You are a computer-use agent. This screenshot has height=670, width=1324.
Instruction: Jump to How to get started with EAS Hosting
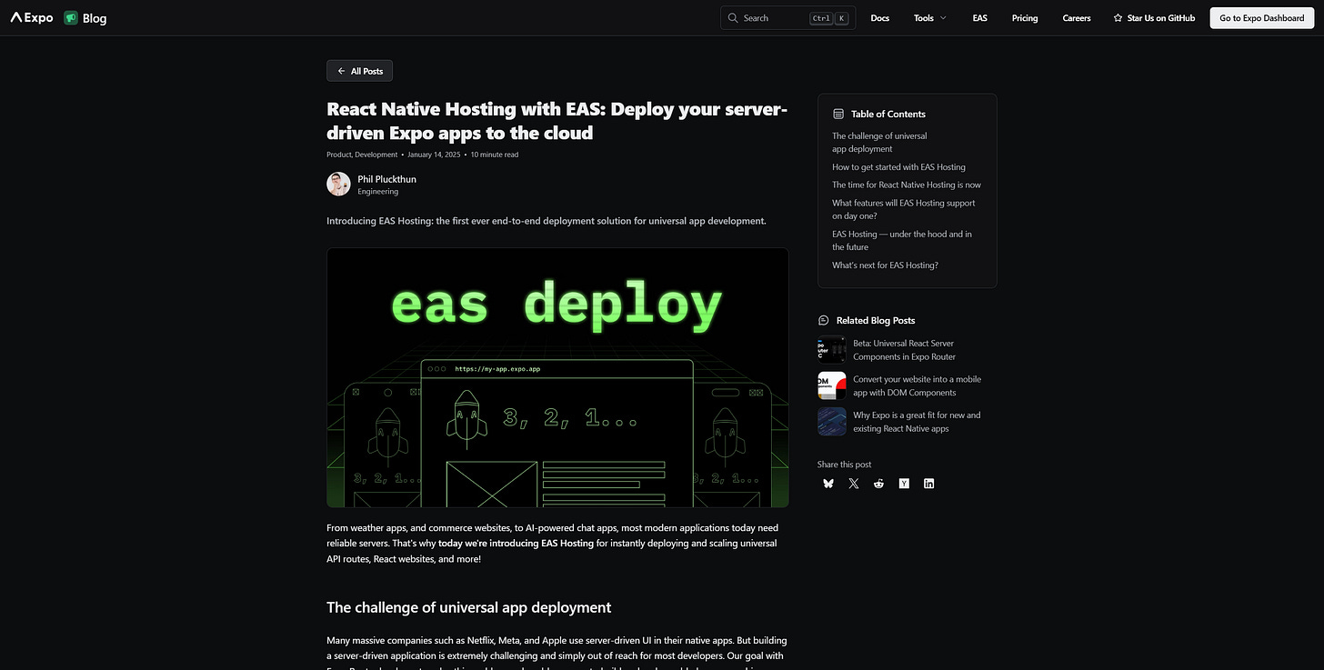[x=898, y=166]
